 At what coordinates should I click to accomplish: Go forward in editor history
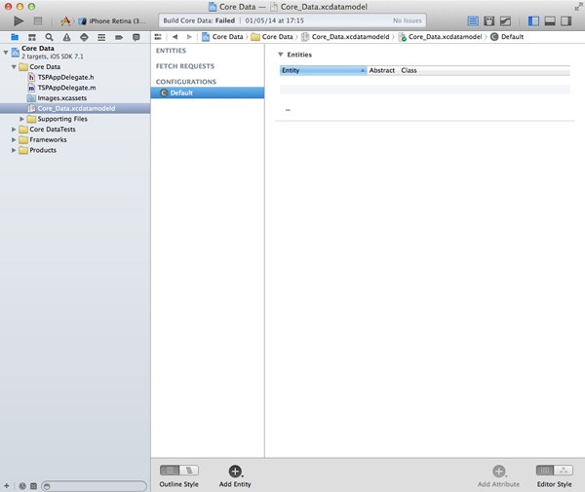189,36
